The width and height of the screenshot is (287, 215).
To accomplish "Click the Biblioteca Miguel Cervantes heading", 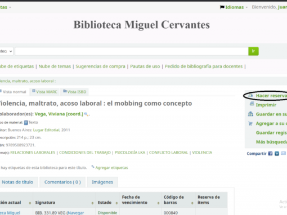I will click(142, 25).
